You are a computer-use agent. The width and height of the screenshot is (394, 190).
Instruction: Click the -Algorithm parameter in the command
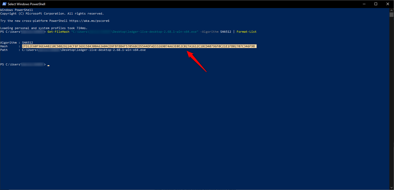point(209,32)
